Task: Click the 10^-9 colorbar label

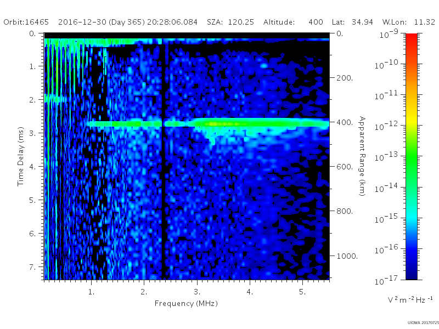Action: pos(389,34)
